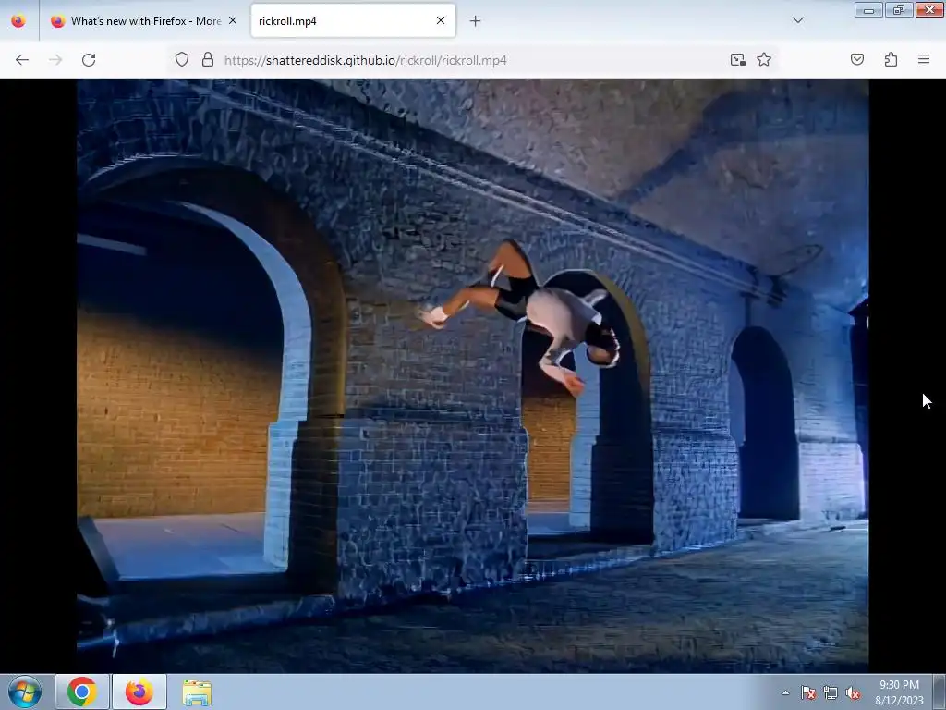
Task: Launch Google Chrome from taskbar
Action: tap(82, 692)
